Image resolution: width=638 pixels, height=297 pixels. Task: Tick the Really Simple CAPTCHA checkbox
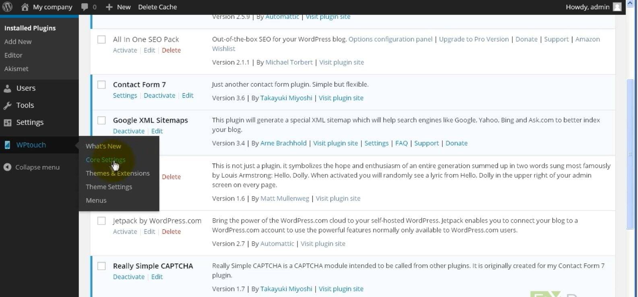[x=102, y=266]
